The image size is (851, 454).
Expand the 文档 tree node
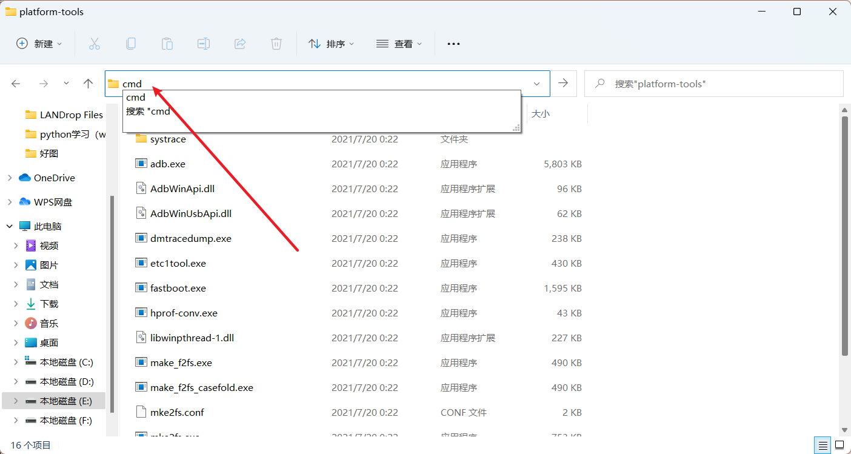[x=16, y=284]
